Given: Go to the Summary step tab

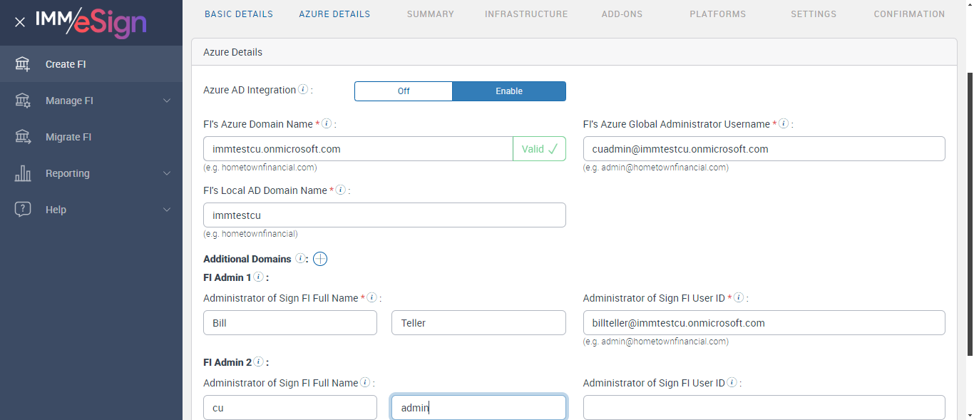Looking at the screenshot, I should pyautogui.click(x=431, y=14).
